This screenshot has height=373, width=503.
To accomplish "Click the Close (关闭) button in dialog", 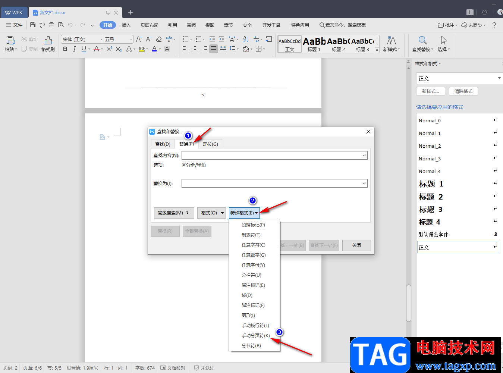I will pos(356,245).
